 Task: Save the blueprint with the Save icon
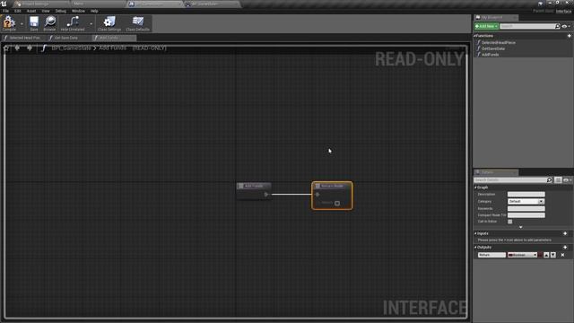[x=34, y=23]
